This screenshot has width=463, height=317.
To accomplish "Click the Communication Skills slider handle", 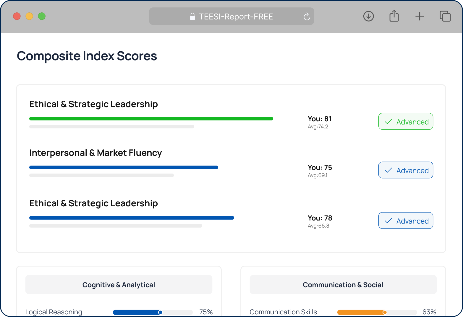I will [x=385, y=312].
